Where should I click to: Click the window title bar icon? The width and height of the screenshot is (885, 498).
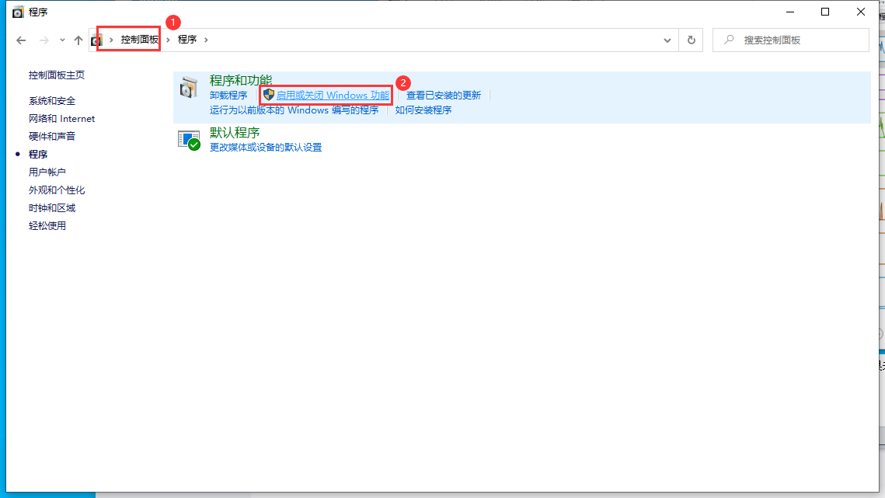(x=18, y=12)
